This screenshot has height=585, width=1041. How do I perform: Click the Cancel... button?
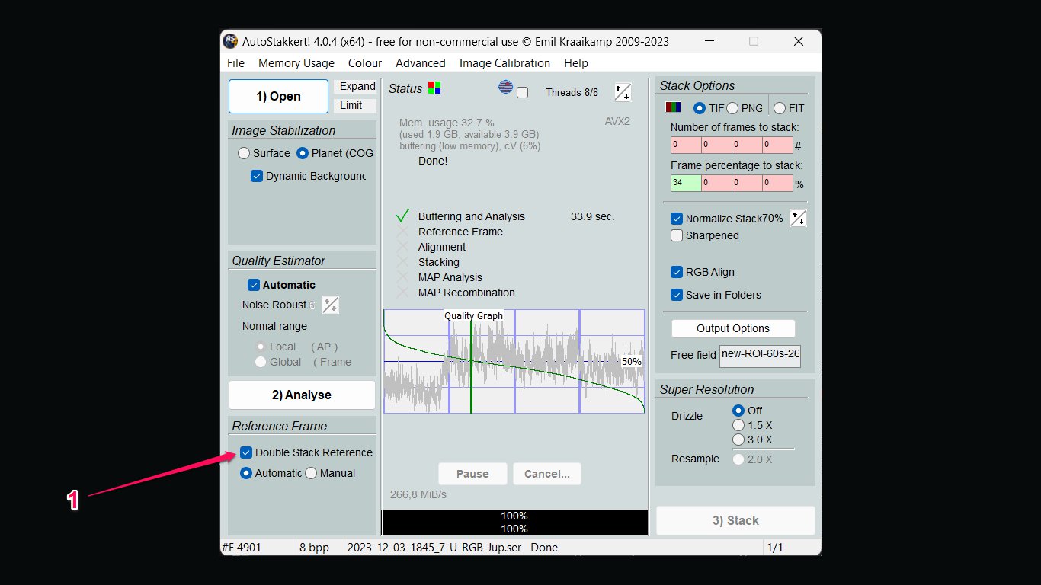point(547,474)
